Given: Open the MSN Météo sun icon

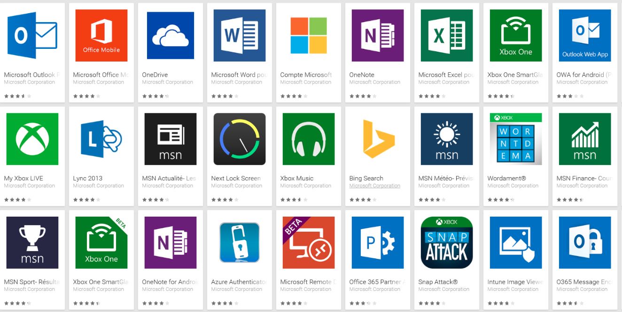Looking at the screenshot, I should (x=447, y=139).
